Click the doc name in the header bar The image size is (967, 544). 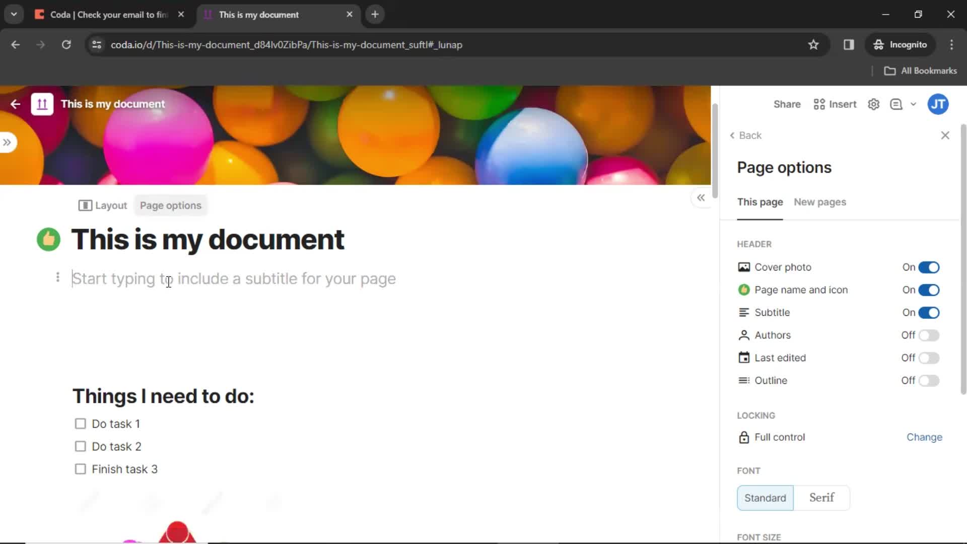[x=113, y=104]
